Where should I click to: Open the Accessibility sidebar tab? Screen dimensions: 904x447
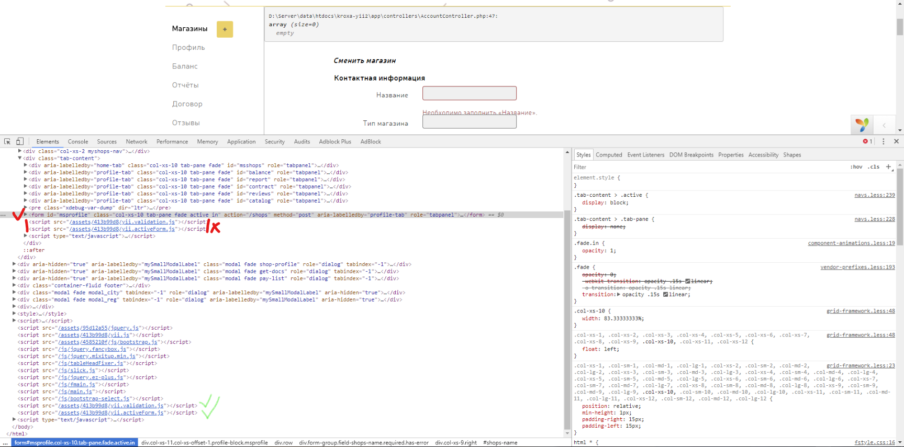(763, 155)
